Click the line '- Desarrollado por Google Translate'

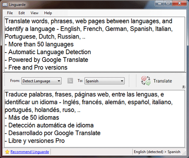coord(53,133)
